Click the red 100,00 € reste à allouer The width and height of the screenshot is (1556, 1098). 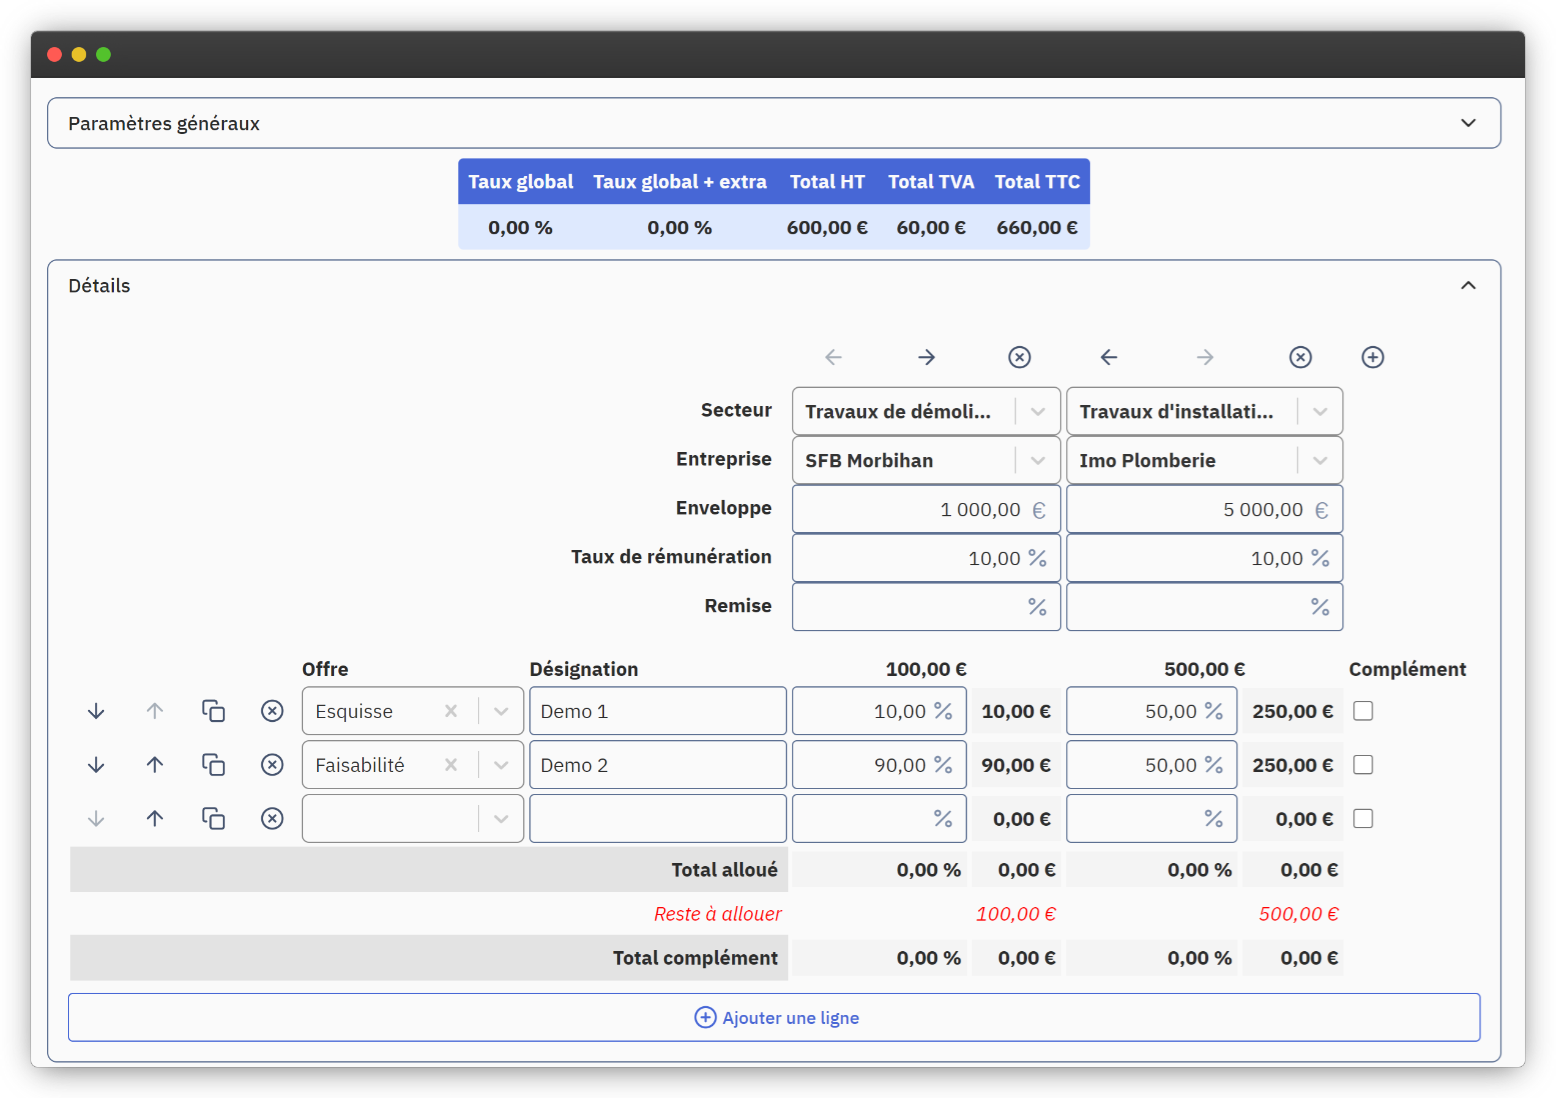pyautogui.click(x=1015, y=914)
